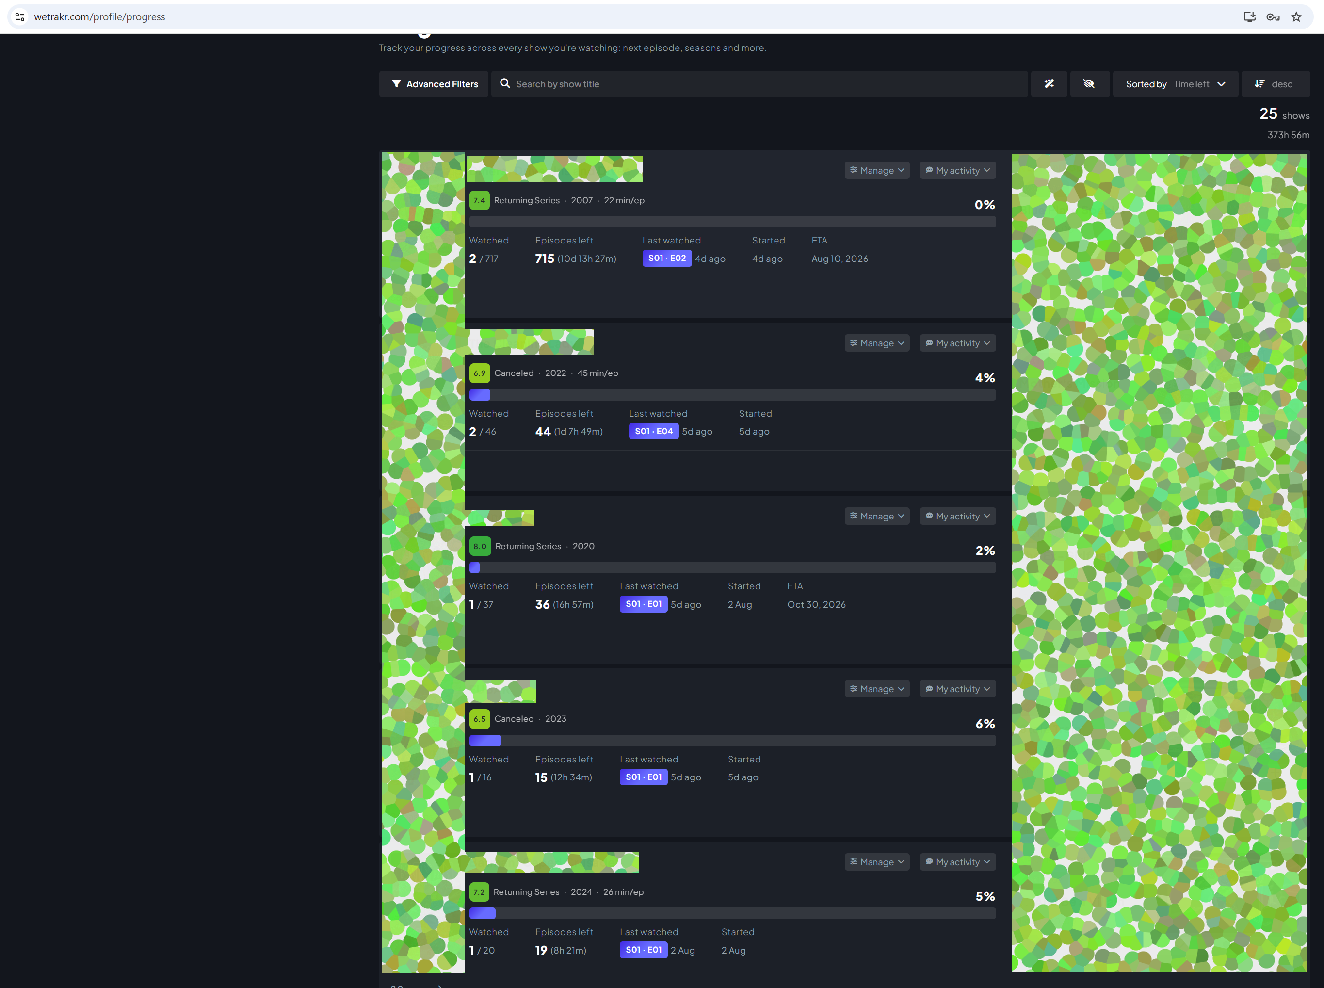
Task: Click the 6.5 rating badge
Action: pyautogui.click(x=480, y=719)
